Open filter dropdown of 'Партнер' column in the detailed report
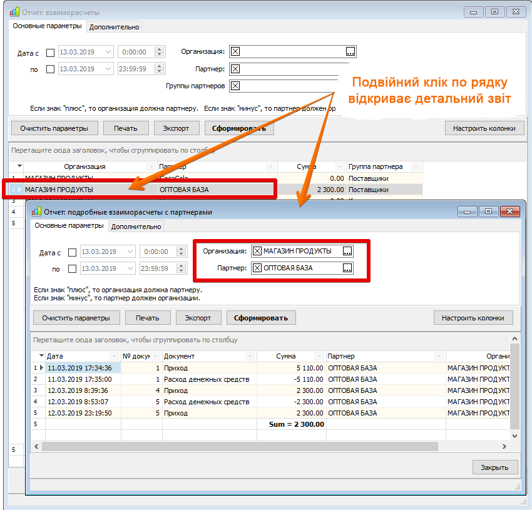The height and width of the screenshot is (510, 532). click(x=439, y=356)
